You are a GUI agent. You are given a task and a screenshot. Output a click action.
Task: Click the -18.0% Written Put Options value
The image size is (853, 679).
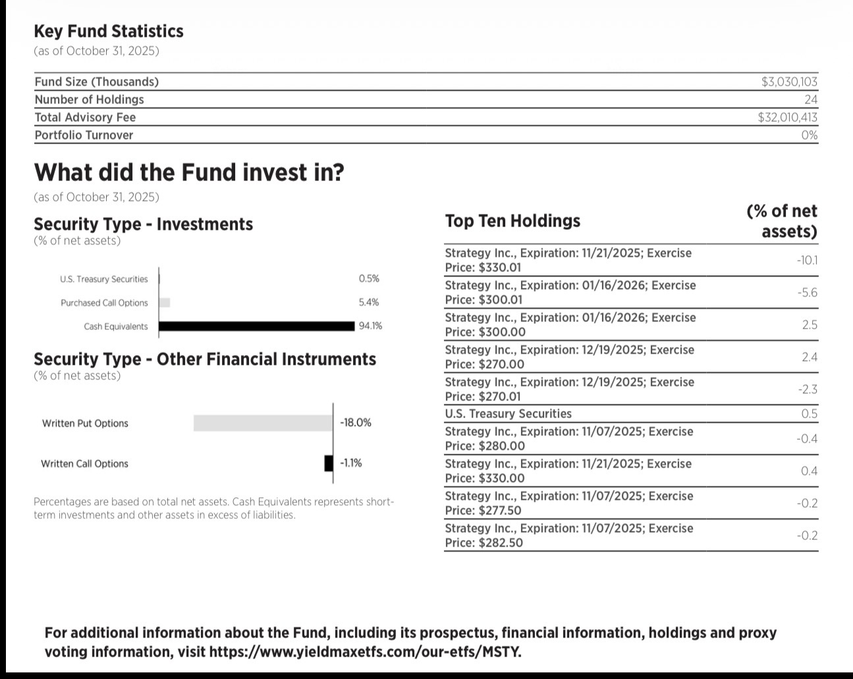point(356,423)
